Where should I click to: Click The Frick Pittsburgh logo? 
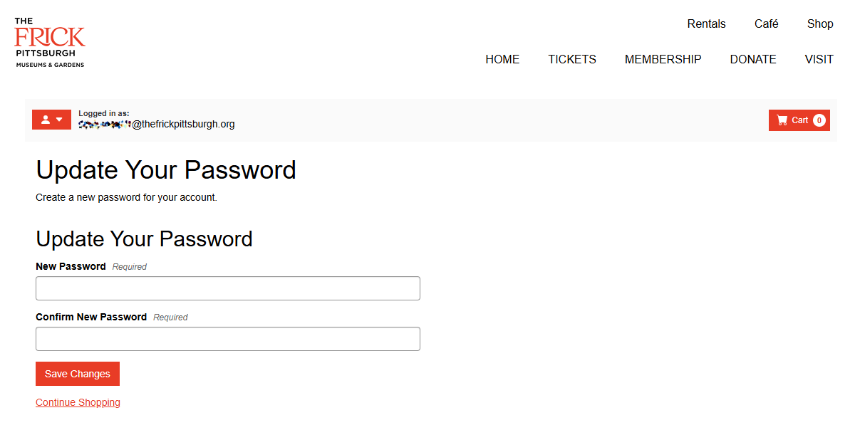50,43
